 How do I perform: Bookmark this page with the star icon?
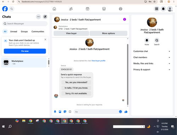154,2
